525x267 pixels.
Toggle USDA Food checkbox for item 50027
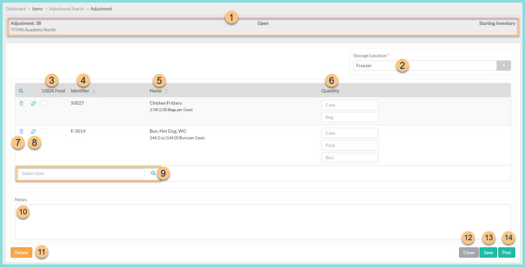click(44, 103)
